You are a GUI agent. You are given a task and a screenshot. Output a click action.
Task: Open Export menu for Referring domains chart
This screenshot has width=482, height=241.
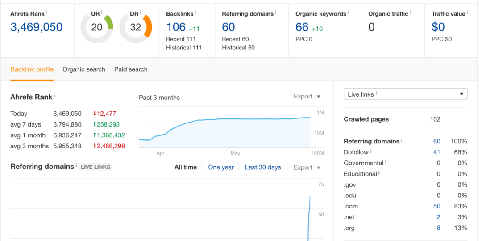pyautogui.click(x=307, y=167)
